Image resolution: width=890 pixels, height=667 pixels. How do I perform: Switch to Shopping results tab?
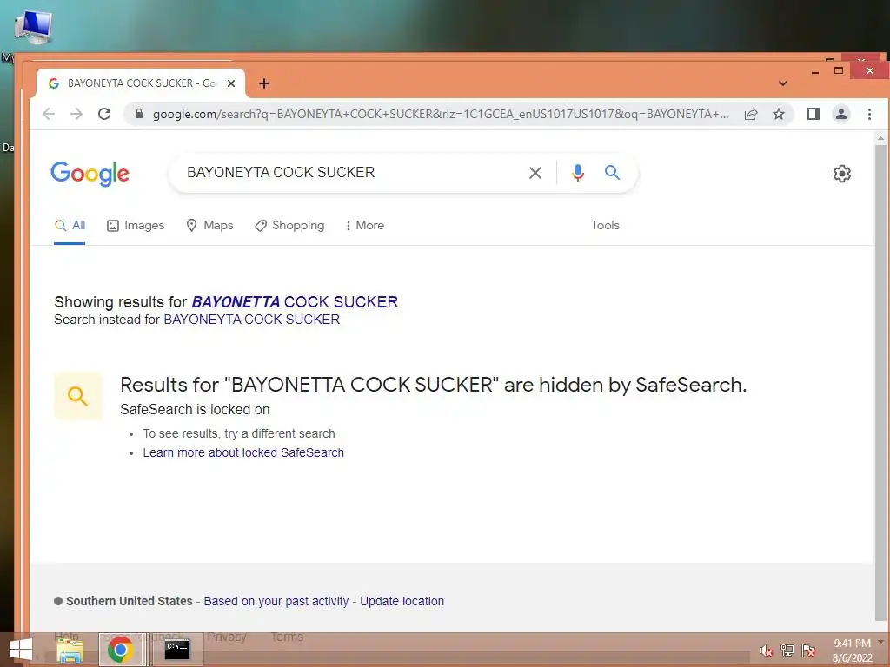(x=289, y=226)
